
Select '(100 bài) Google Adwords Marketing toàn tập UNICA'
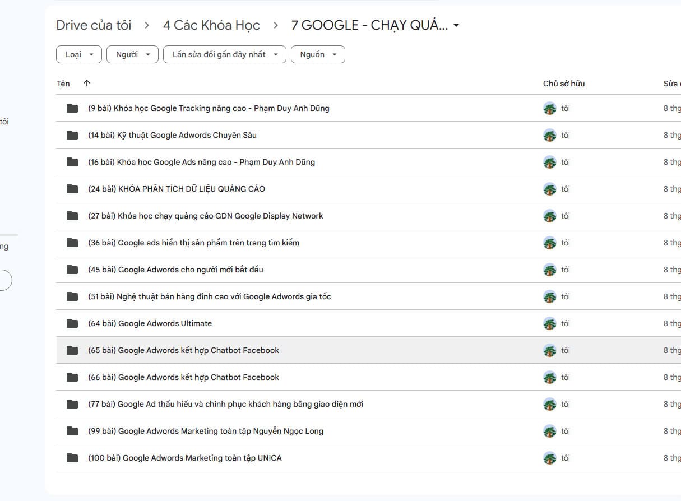click(185, 458)
